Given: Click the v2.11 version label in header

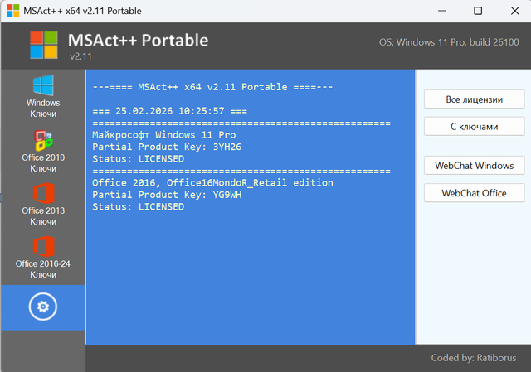Looking at the screenshot, I should [80, 56].
